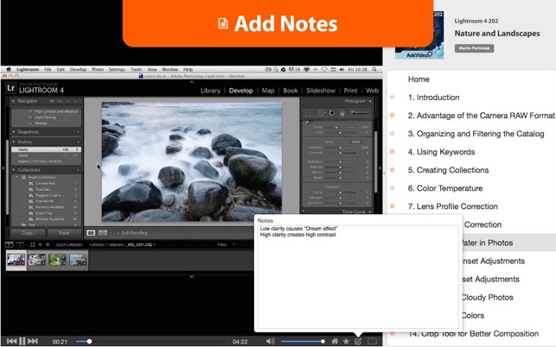Skip to the previous video
This screenshot has height=347, width=556.
tap(11, 341)
